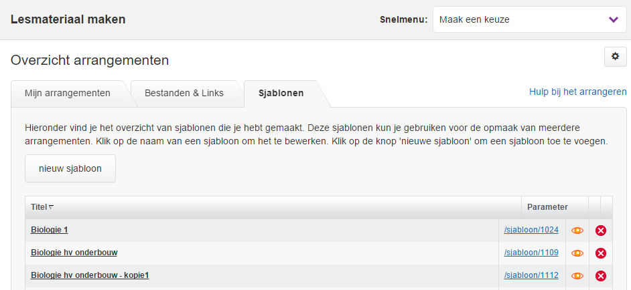
Task: Open the settings gear menu
Action: click(x=615, y=57)
